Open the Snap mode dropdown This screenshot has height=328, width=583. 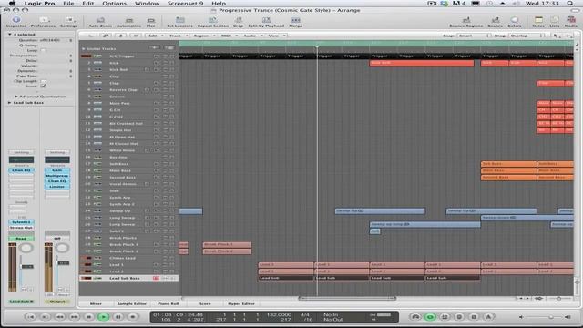pyautogui.click(x=474, y=36)
